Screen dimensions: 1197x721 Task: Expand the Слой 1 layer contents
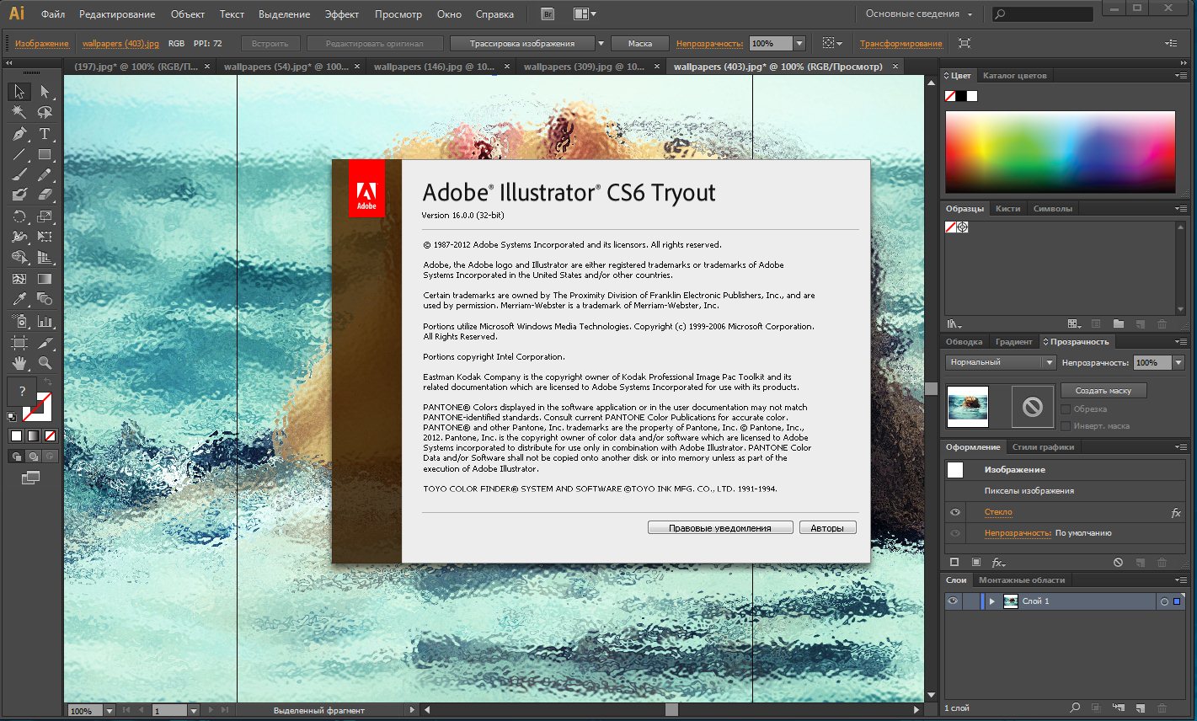pyautogui.click(x=992, y=601)
